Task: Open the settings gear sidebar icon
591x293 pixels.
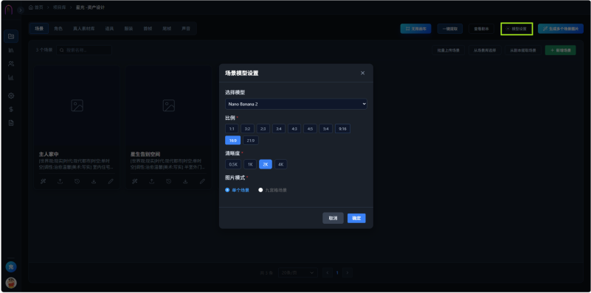Action: pos(11,96)
